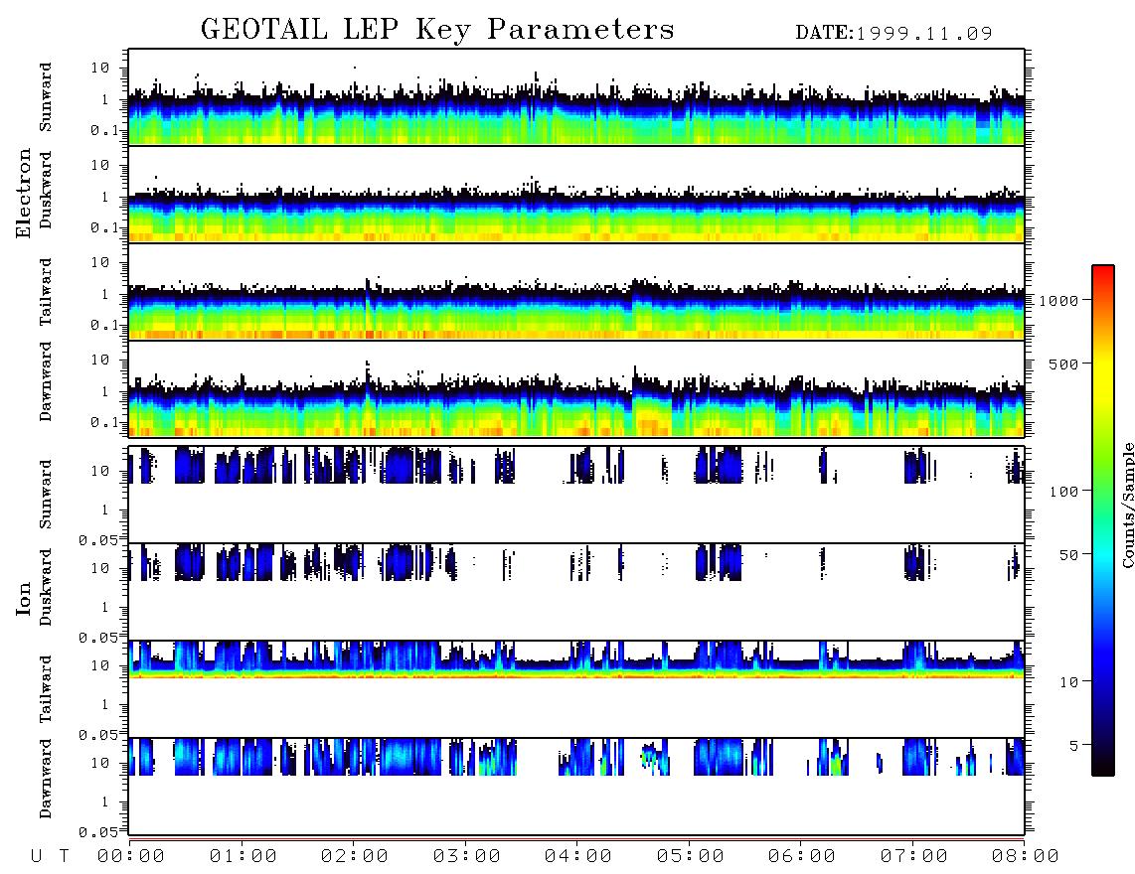Click the 05:00 time tick label

691,856
